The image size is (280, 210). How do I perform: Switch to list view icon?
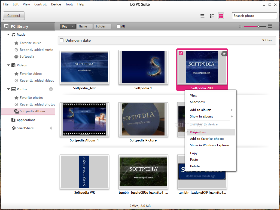202,16
